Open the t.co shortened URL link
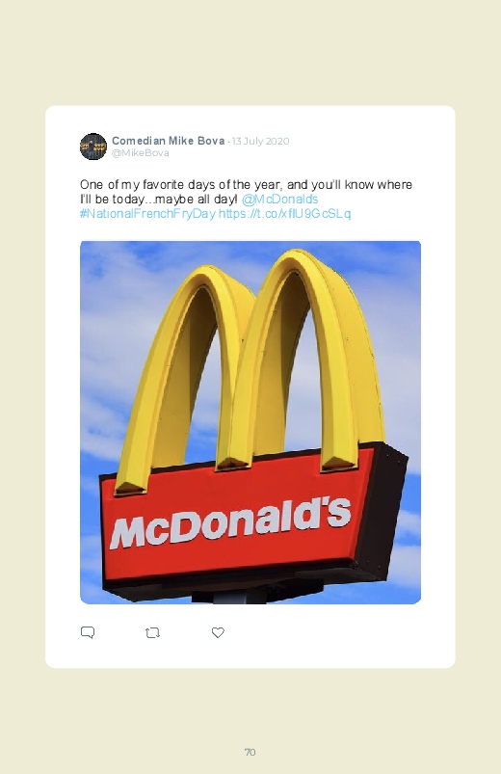501x774 pixels. coord(285,214)
